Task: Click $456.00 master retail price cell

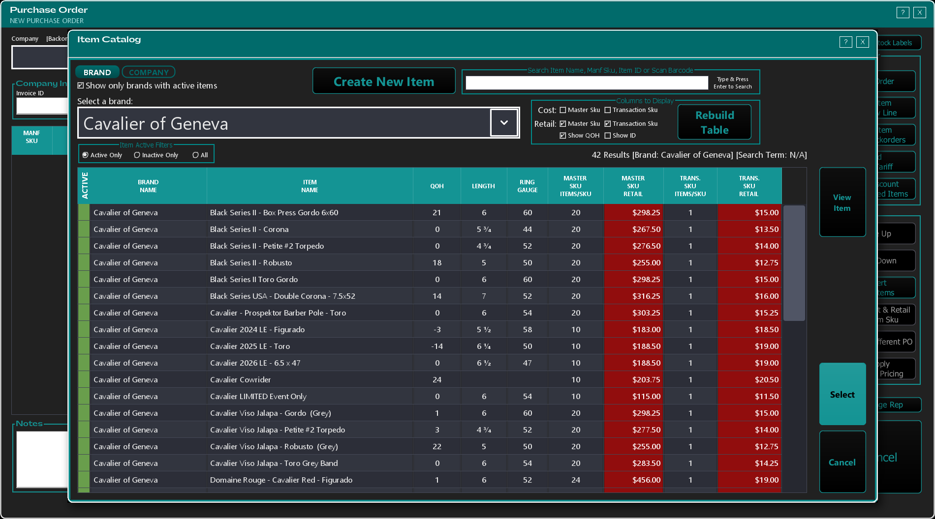Action: (x=633, y=480)
